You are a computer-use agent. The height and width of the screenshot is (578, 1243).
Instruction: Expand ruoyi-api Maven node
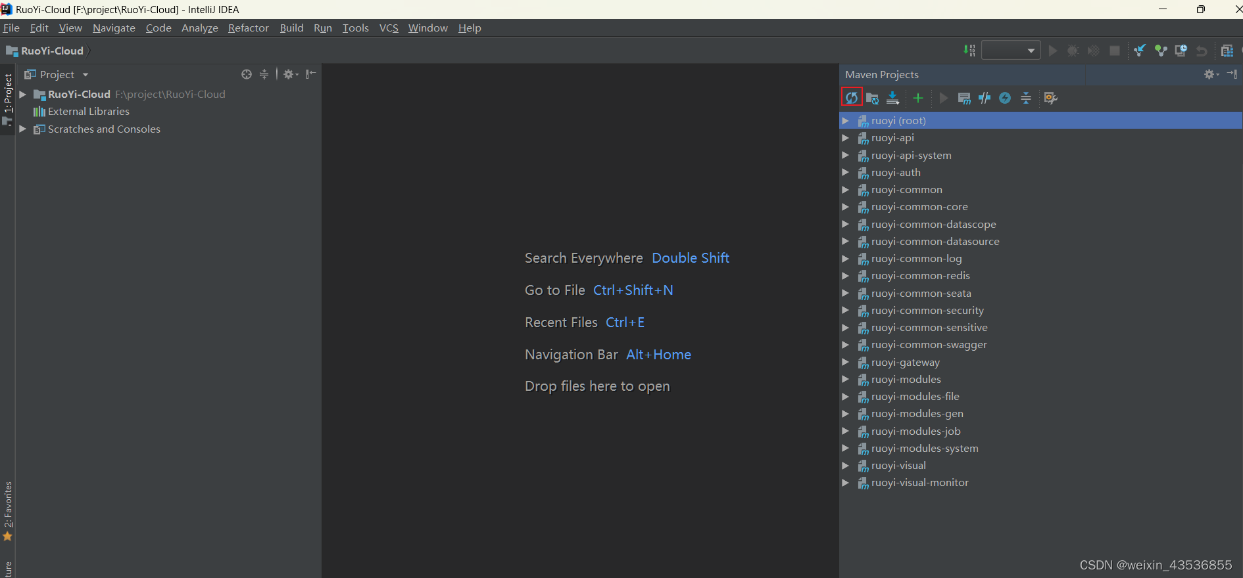tap(846, 138)
